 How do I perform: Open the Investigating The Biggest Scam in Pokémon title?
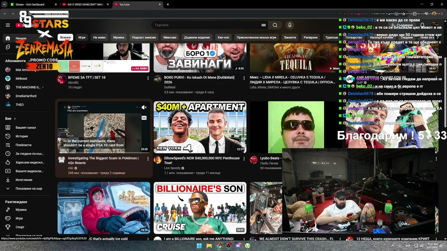click(103, 160)
